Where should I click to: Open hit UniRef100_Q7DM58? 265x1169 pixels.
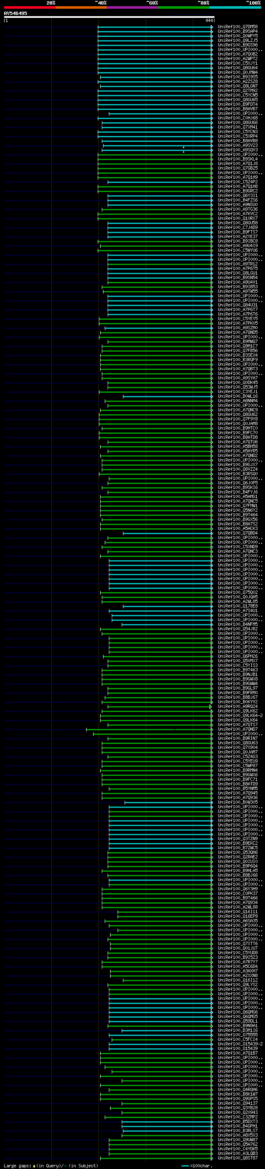(x=238, y=27)
